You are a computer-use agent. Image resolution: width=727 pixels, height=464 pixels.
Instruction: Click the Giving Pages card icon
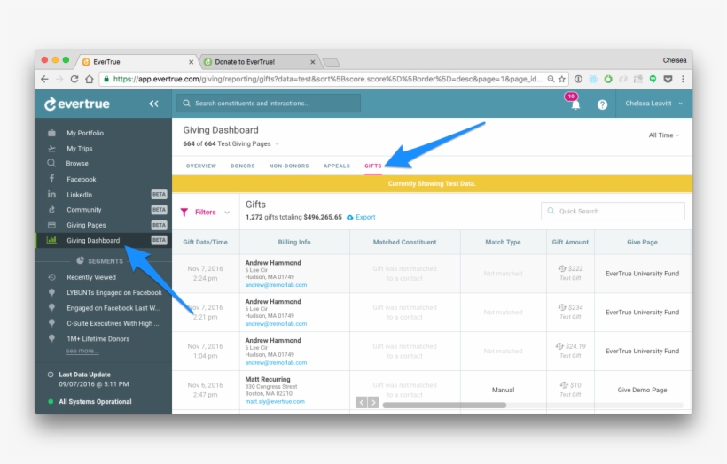coord(51,225)
